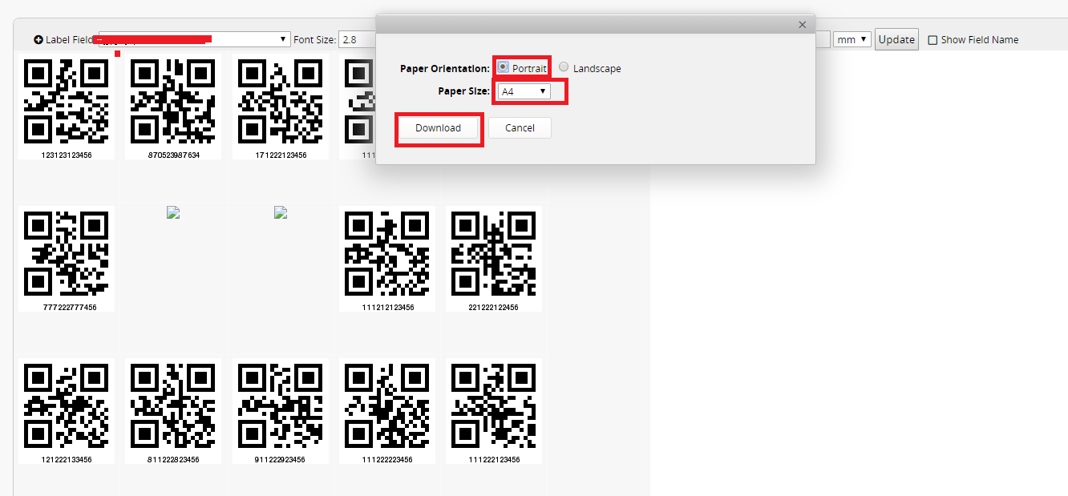Click the number text 171222123456
The width and height of the screenshot is (1068, 496).
281,155
